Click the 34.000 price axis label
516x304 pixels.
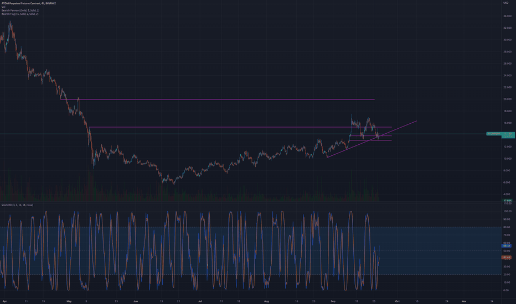pos(507,16)
